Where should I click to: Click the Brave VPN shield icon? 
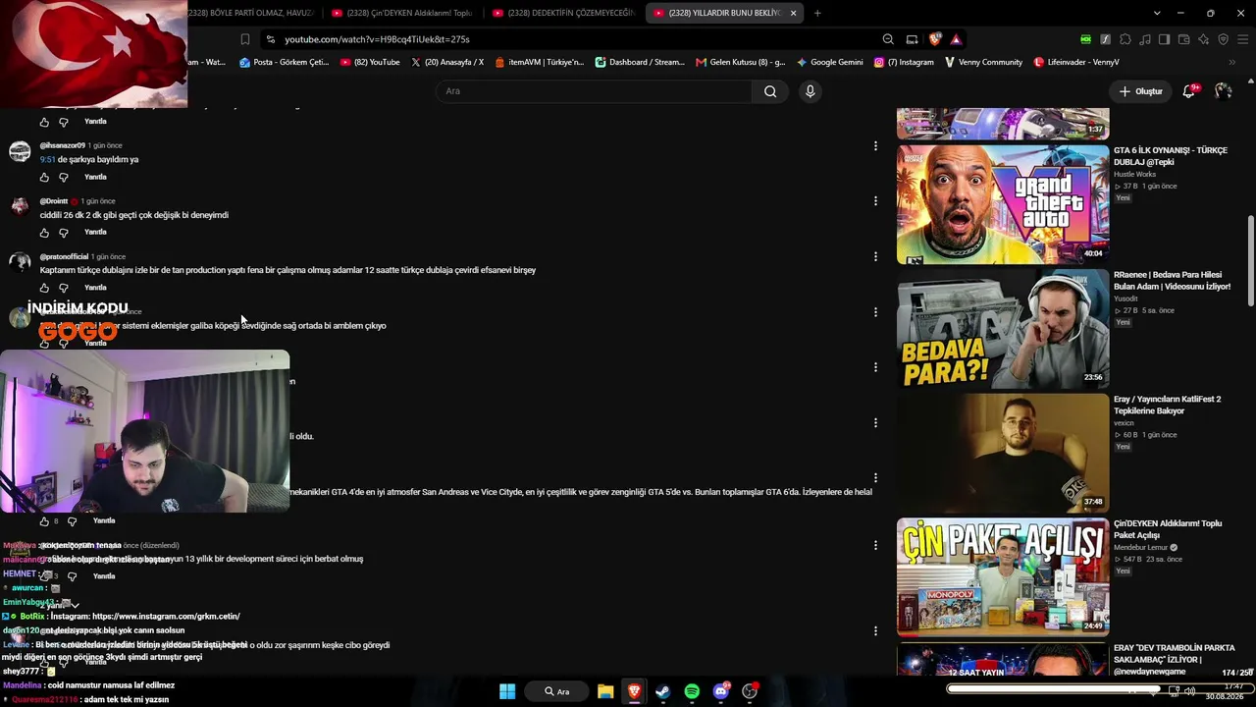(x=1223, y=39)
